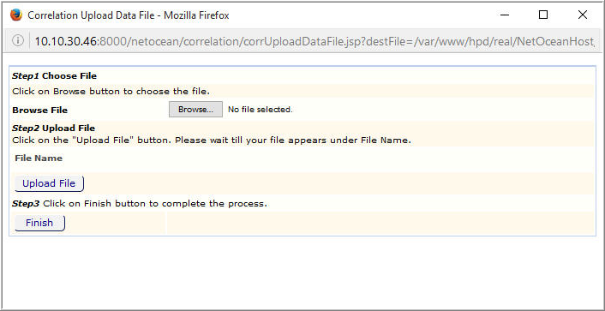The width and height of the screenshot is (605, 311).
Task: Maximize the Firefox popup window
Action: (x=543, y=15)
